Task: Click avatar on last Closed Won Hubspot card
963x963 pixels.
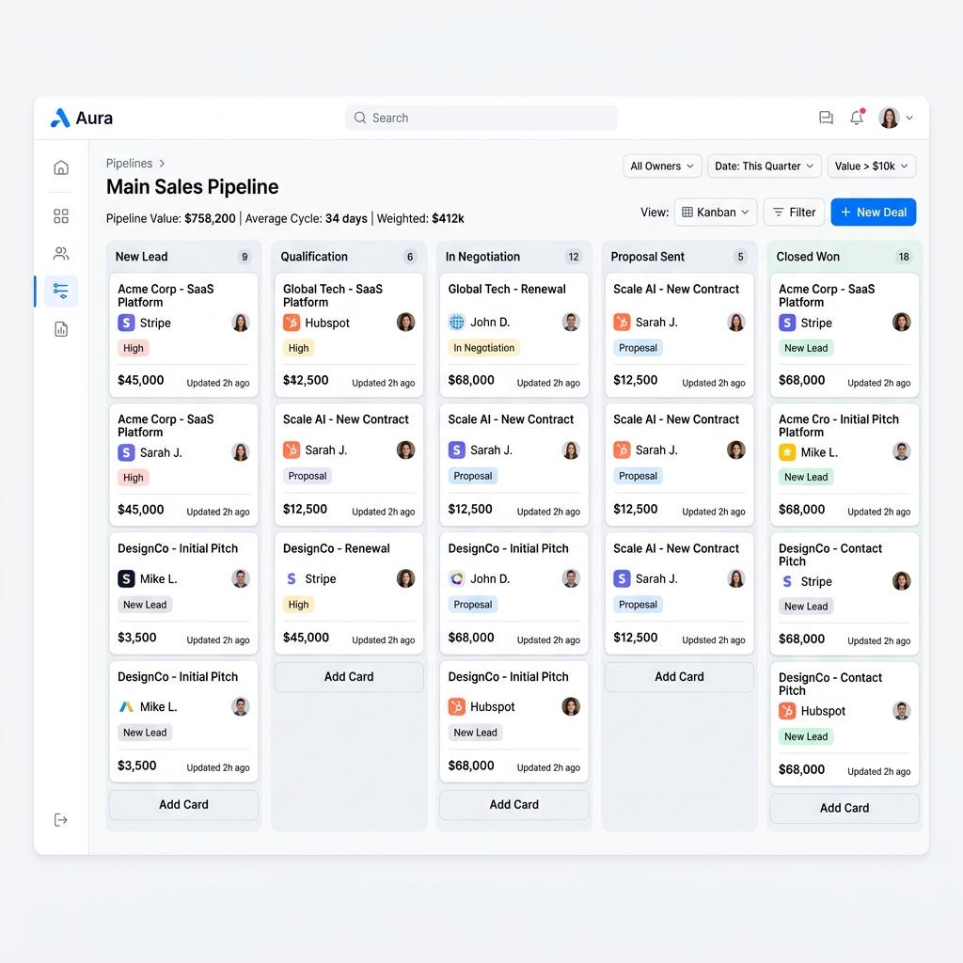Action: [901, 711]
